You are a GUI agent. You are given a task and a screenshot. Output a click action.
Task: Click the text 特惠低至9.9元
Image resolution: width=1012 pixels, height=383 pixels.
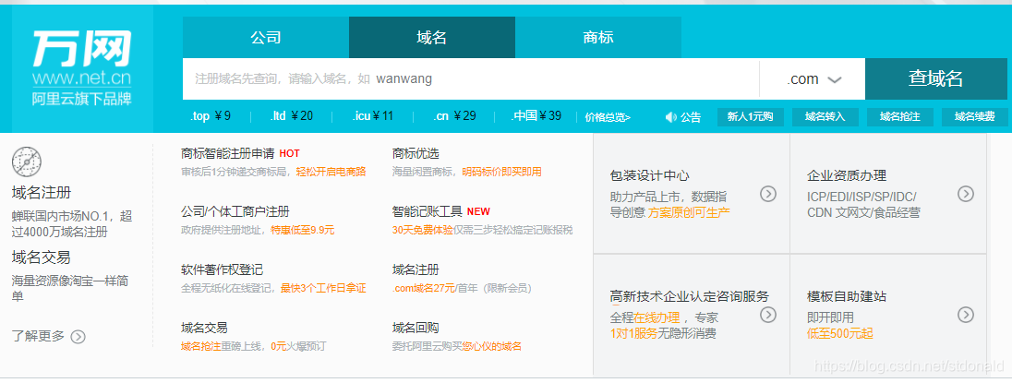coord(302,230)
